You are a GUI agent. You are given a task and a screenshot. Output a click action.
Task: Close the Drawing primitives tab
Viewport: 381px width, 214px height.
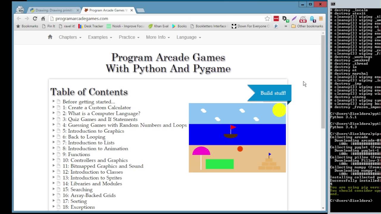click(78, 10)
